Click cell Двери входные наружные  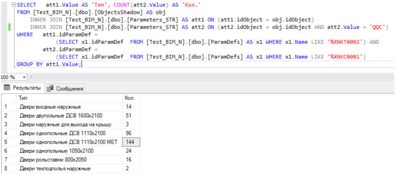[69, 107]
